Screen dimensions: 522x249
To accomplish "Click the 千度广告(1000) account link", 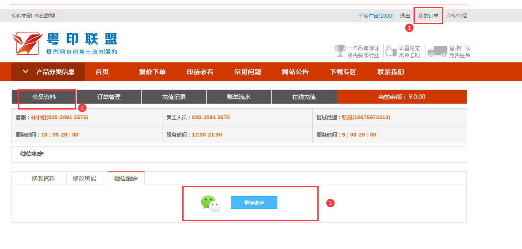I will (x=376, y=16).
